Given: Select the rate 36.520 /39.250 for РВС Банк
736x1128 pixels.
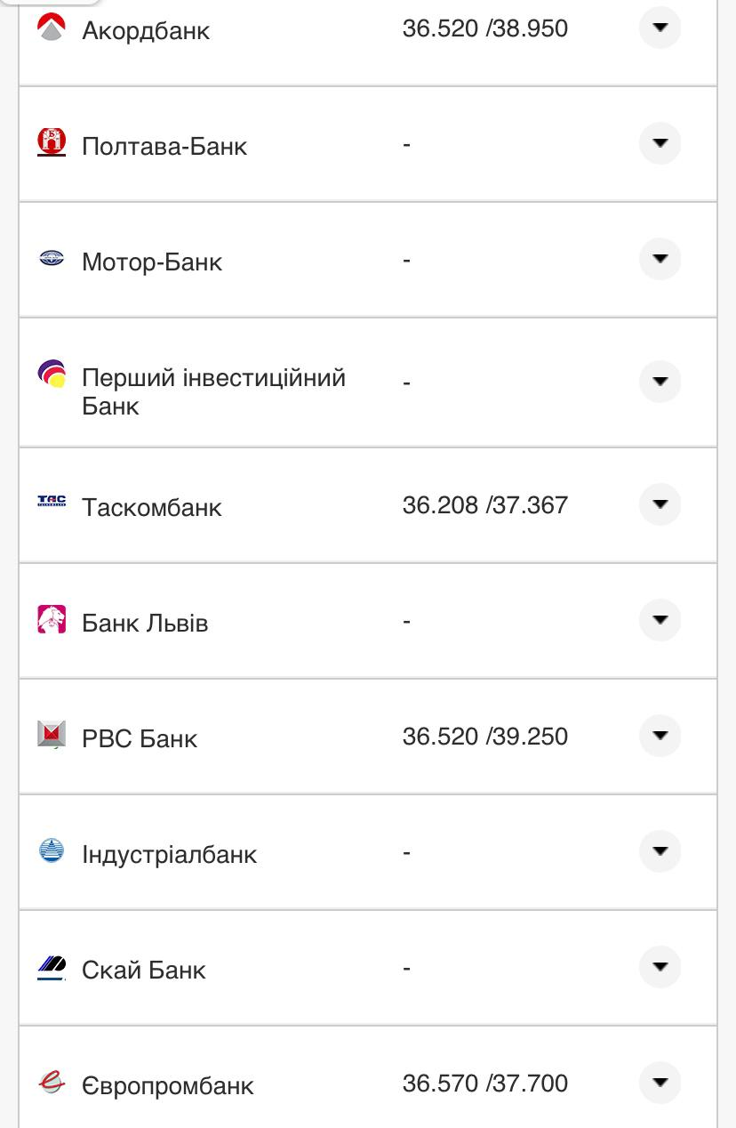Looking at the screenshot, I should tap(484, 737).
